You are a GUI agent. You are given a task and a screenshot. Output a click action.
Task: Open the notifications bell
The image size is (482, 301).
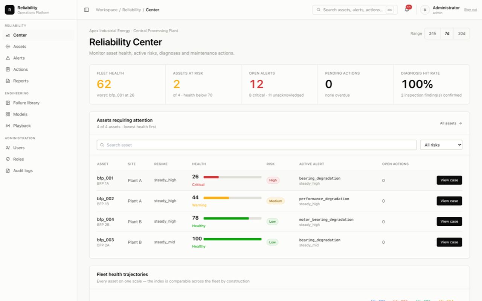(x=407, y=10)
